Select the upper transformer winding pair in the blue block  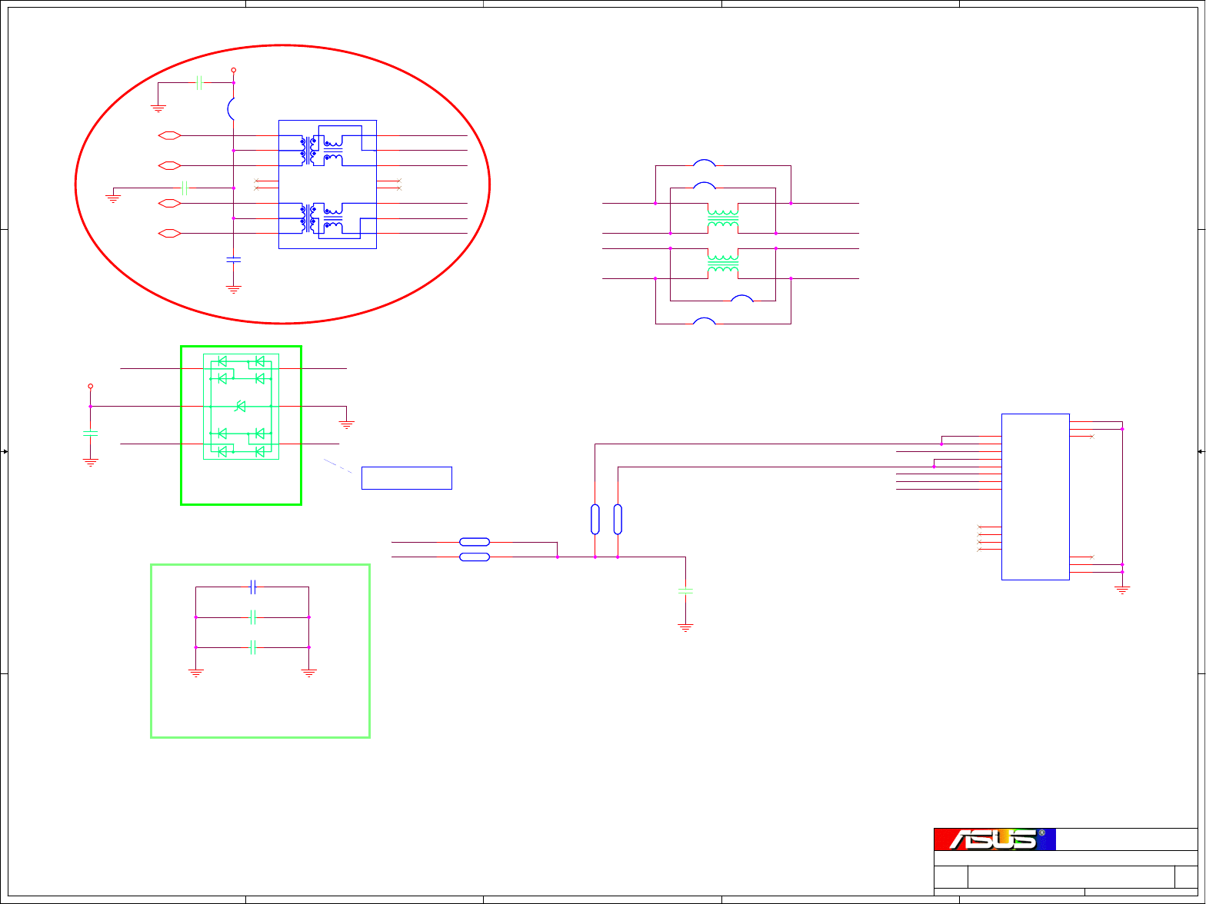tap(321, 150)
